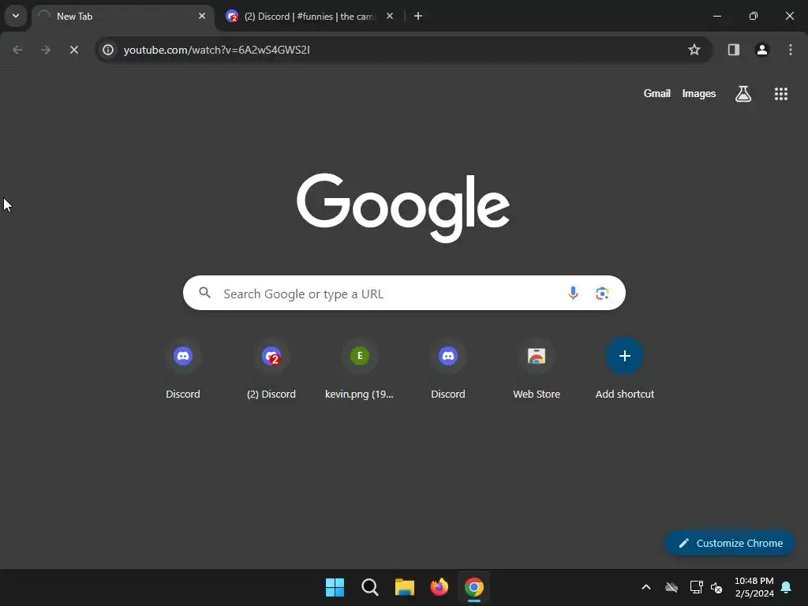The image size is (808, 606).
Task: Click the Chrome taskbar icon
Action: coord(474,587)
